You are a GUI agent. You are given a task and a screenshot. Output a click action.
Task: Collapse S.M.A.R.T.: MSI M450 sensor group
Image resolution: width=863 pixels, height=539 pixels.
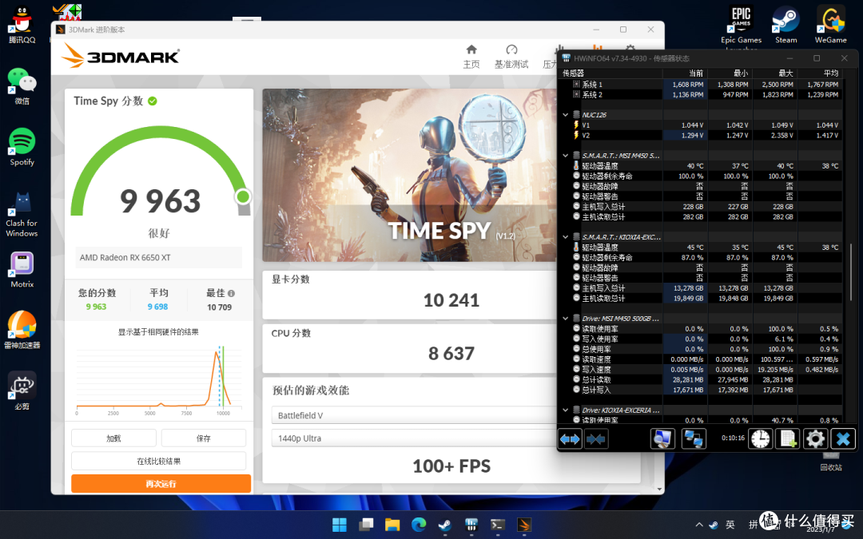tap(565, 156)
